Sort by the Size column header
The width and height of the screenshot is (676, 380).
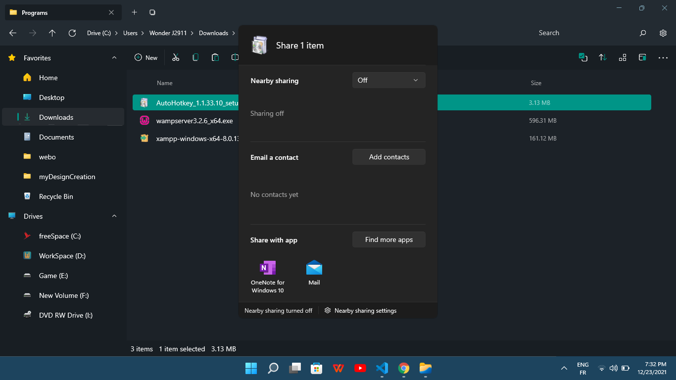coord(536,83)
